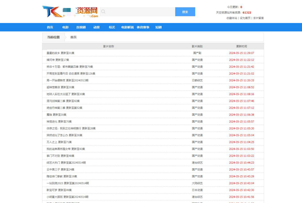Viewport: 302px width, 203px height.
Task: Navigate to 体育赛事 in the menu
Action: coord(143,27)
